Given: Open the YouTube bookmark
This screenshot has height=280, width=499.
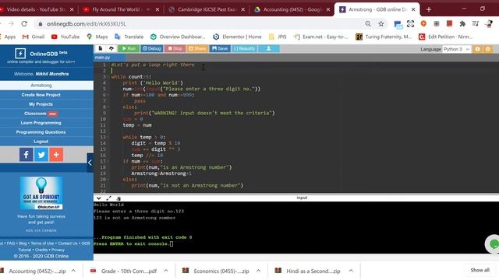Looking at the screenshot, I should 65,37.
